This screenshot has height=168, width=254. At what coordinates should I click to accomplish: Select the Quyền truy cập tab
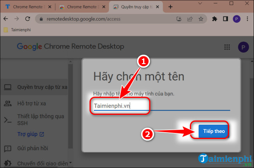point(136,7)
